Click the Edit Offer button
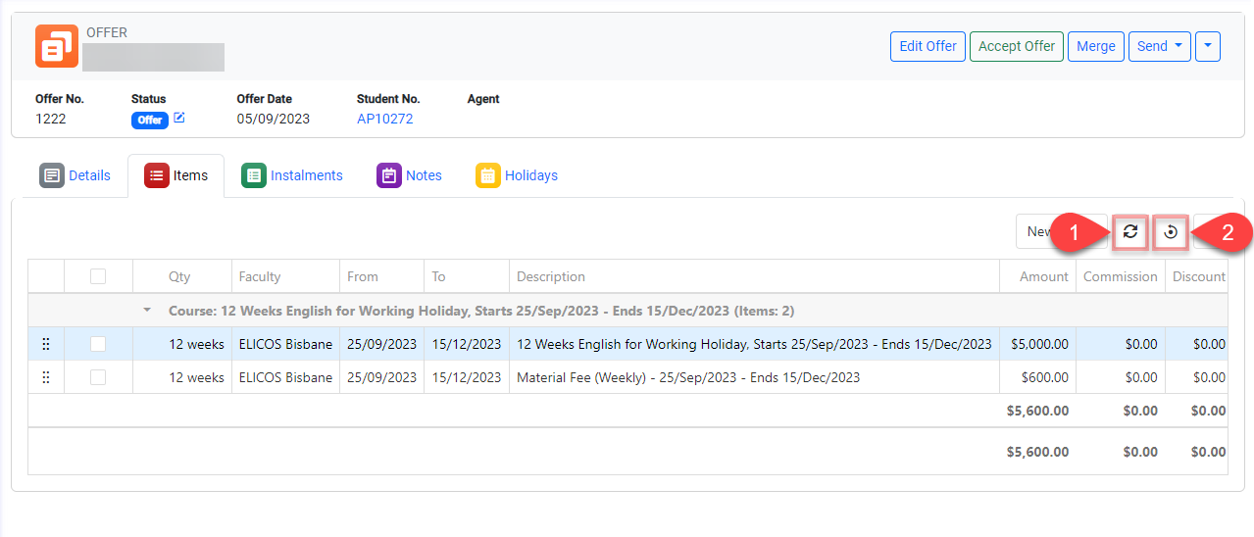The width and height of the screenshot is (1254, 537). pos(928,46)
